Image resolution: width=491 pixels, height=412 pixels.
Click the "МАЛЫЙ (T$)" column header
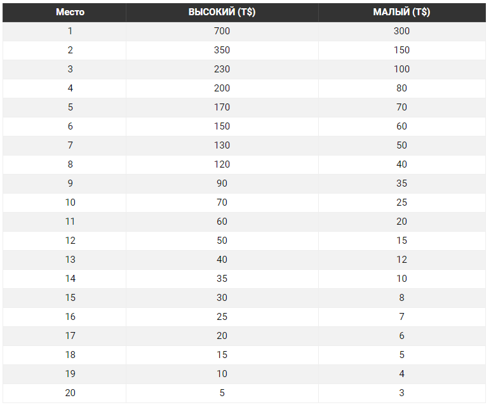401,13
